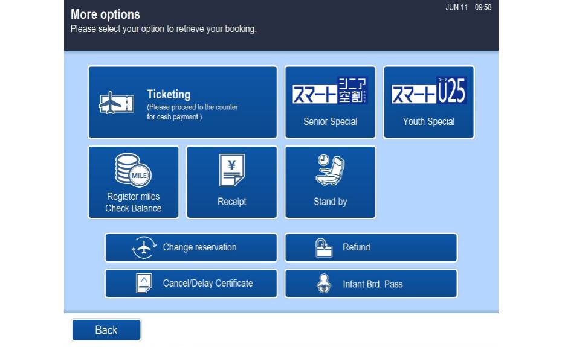562x347 pixels.
Task: Click the yen receipt document icon
Action: 231,171
